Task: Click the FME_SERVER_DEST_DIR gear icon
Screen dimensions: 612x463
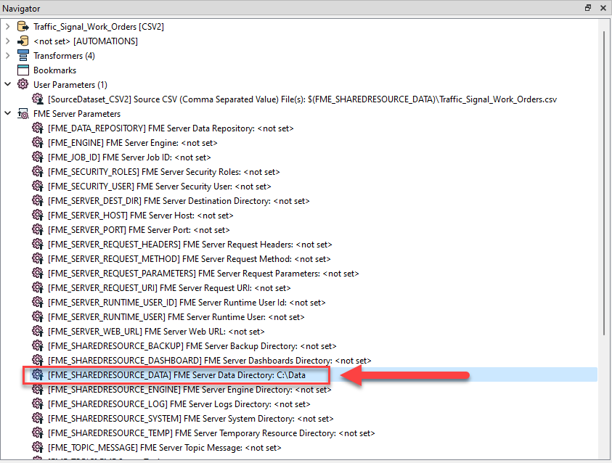Action: coord(38,200)
